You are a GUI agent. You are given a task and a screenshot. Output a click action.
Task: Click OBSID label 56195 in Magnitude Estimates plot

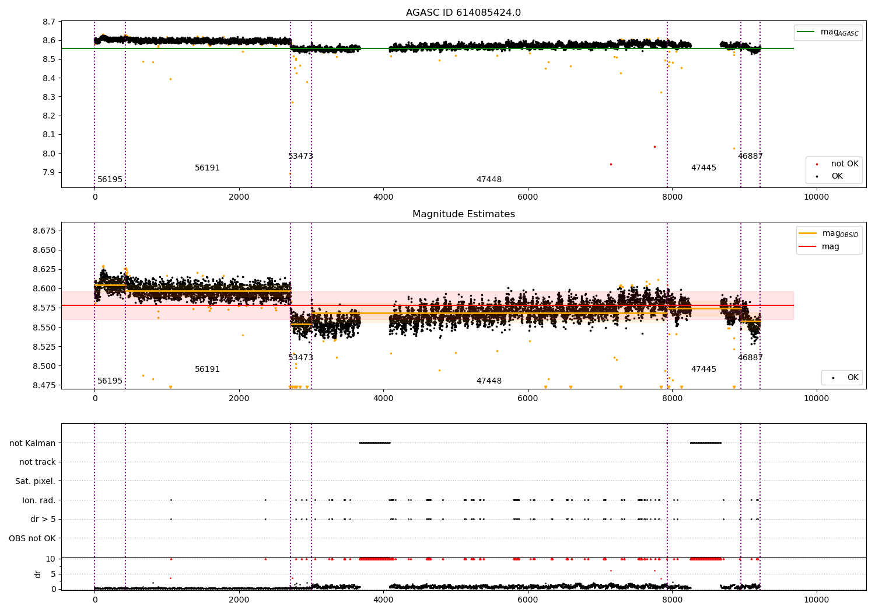[110, 381]
